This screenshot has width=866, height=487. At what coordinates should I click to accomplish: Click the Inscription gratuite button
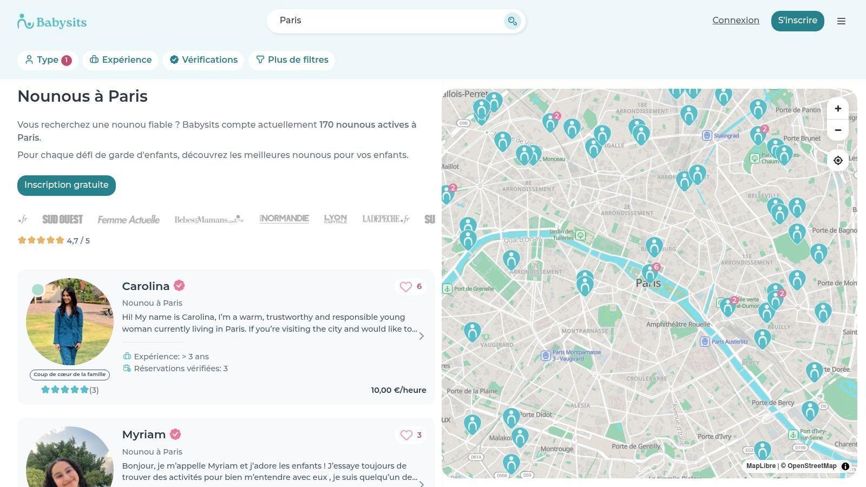tap(67, 185)
